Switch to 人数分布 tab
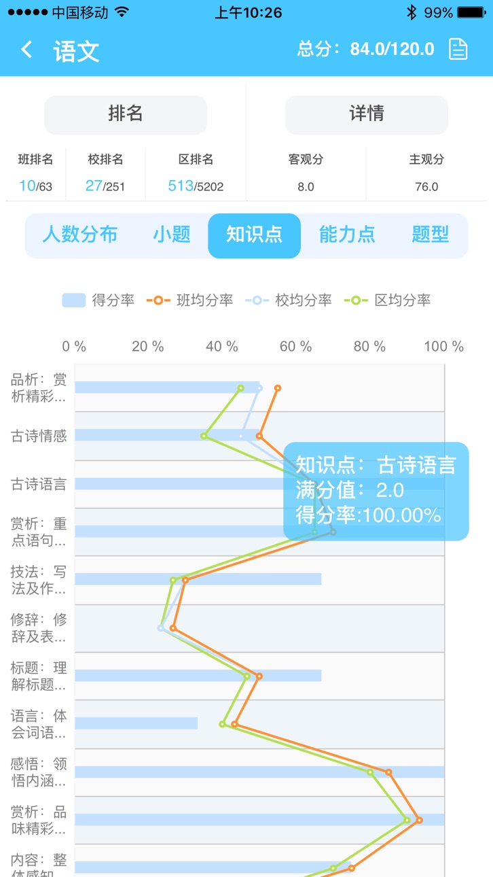 pos(80,235)
